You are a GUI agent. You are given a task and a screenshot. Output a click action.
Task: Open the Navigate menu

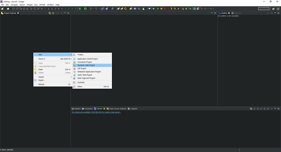(x=14, y=5)
